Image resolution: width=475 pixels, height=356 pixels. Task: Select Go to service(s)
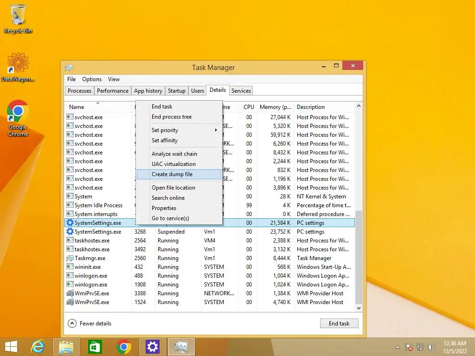click(179, 218)
